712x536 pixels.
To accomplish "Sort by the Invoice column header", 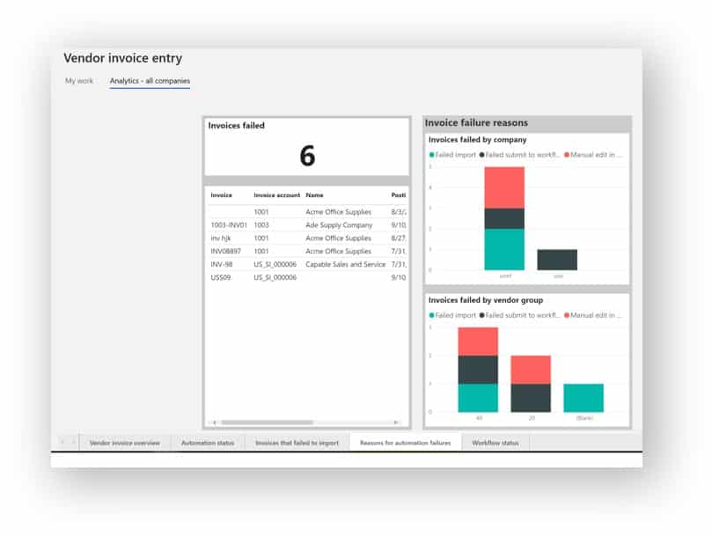I will [x=221, y=195].
